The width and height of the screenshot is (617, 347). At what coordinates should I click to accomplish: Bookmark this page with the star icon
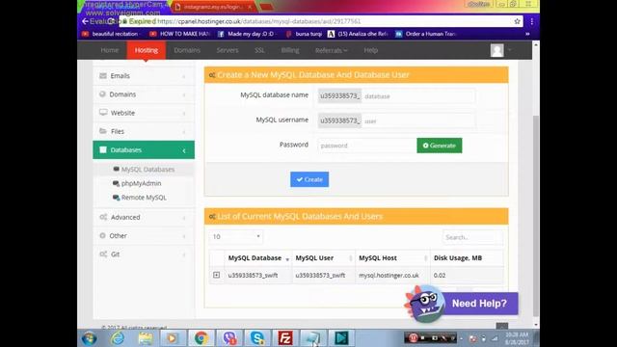click(517, 21)
